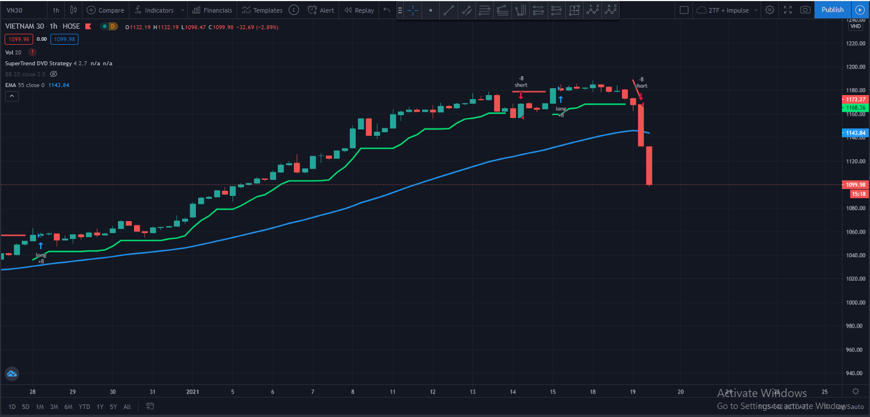Grab the drawing toolbar drag handle
The width and height of the screenshot is (870, 417).
(400, 10)
